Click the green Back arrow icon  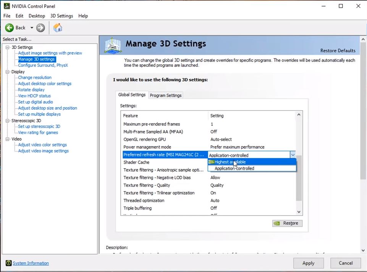[x=10, y=28]
